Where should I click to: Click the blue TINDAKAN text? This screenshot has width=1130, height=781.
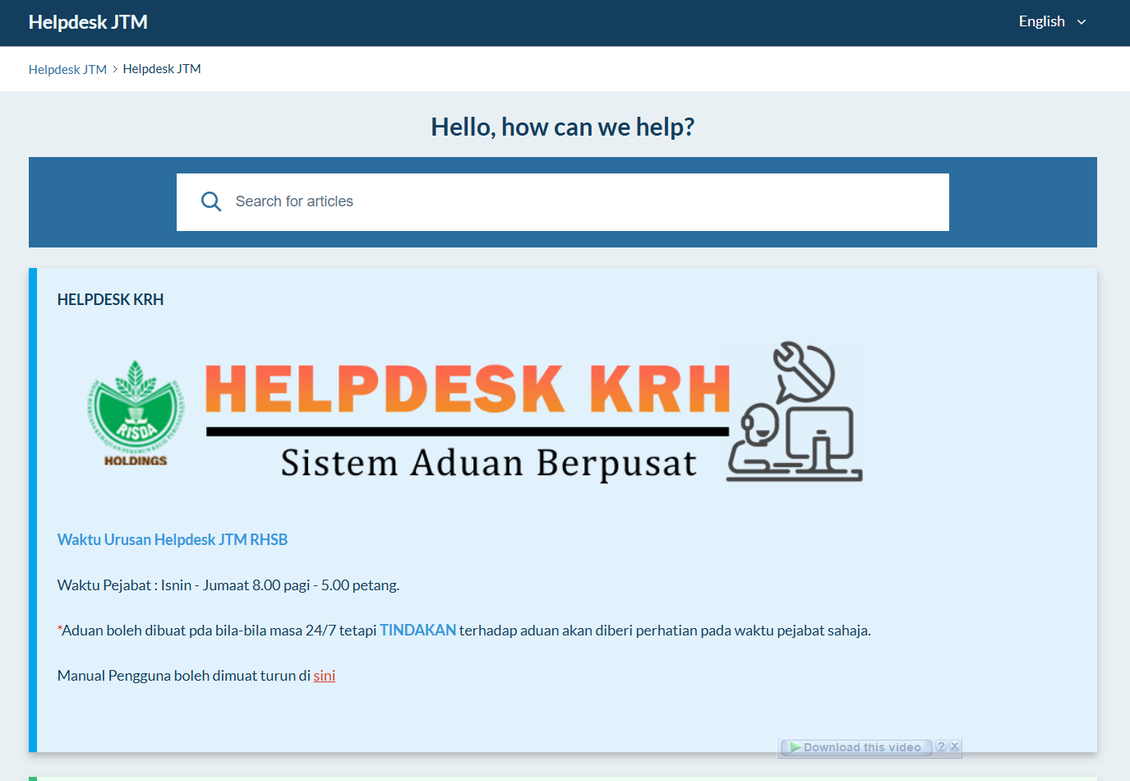pos(417,631)
